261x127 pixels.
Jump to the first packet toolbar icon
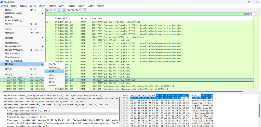coord(51,10)
